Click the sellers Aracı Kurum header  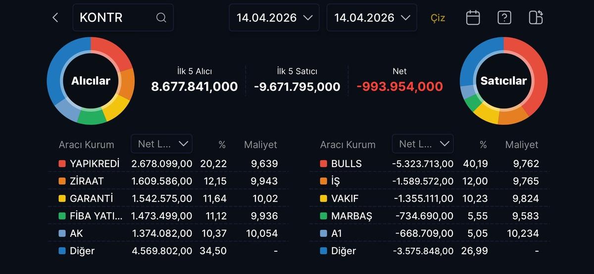click(347, 145)
